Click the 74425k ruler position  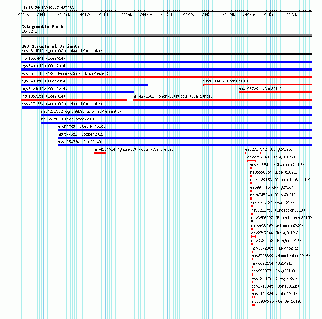coord(249,14)
